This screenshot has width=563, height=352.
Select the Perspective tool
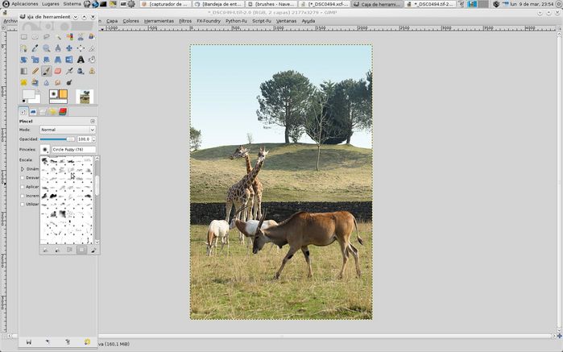pyautogui.click(x=58, y=60)
